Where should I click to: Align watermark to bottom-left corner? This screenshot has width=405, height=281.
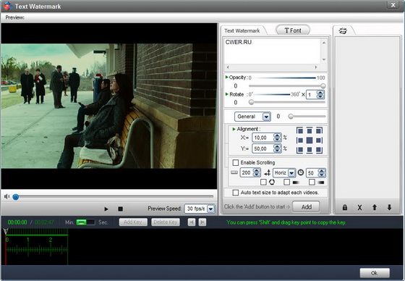pos(299,150)
